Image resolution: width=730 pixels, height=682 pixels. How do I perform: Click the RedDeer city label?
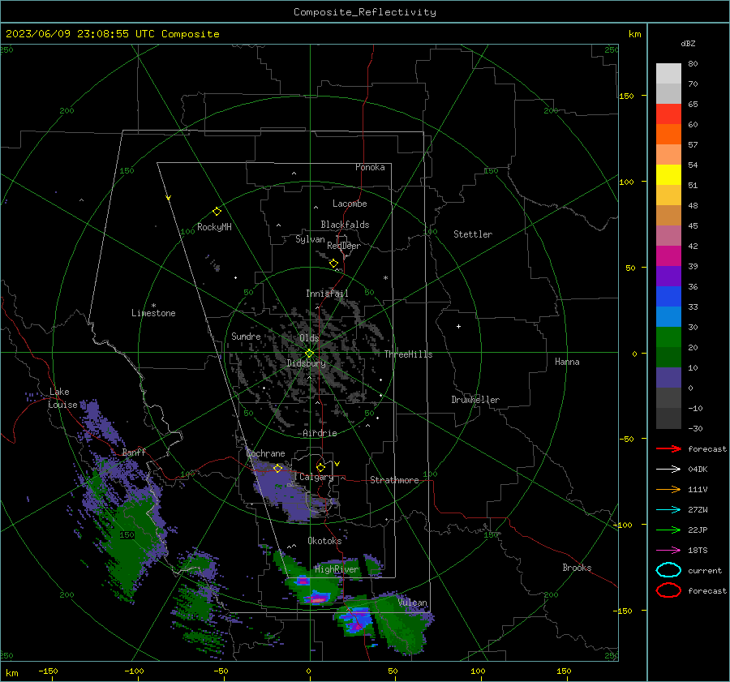(344, 246)
